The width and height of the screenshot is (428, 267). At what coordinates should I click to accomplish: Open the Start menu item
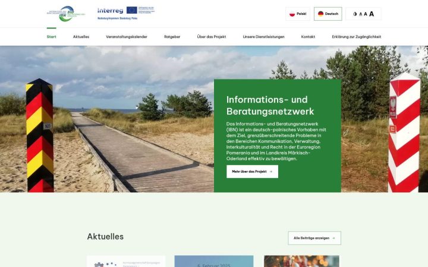pyautogui.click(x=51, y=37)
